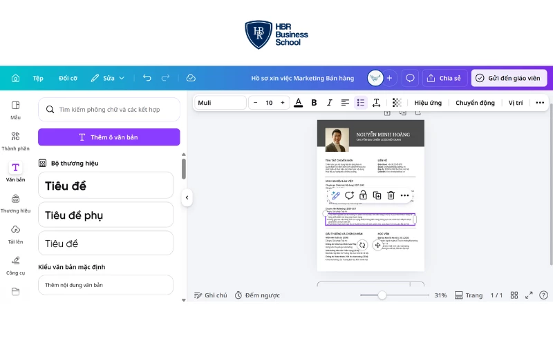Click the line spacing icon
The image size is (553, 345).
(376, 103)
